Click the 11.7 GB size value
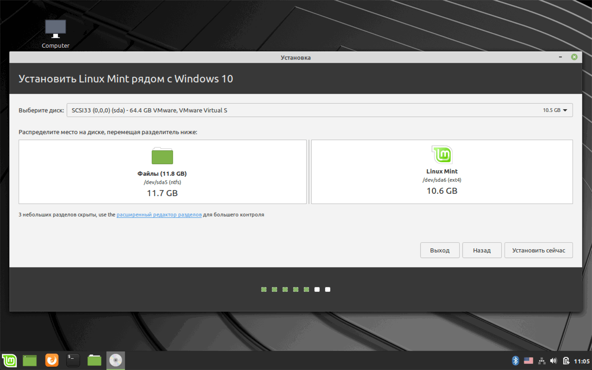 tap(162, 193)
